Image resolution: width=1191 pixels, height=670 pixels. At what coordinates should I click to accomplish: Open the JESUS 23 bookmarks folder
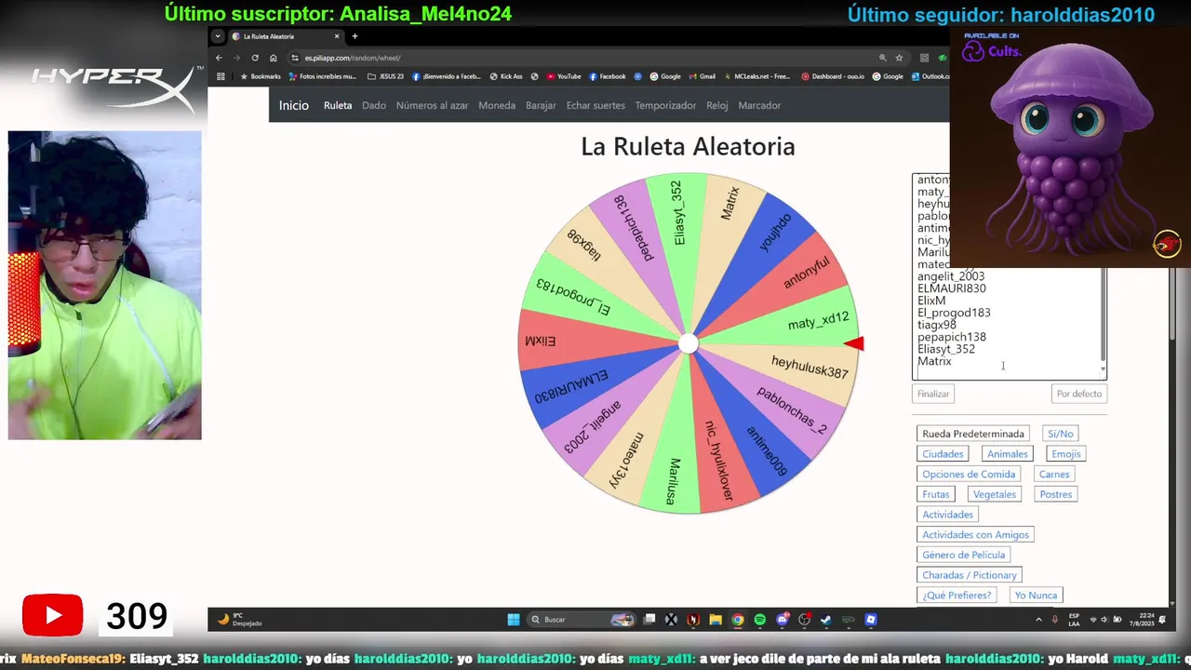click(x=385, y=76)
